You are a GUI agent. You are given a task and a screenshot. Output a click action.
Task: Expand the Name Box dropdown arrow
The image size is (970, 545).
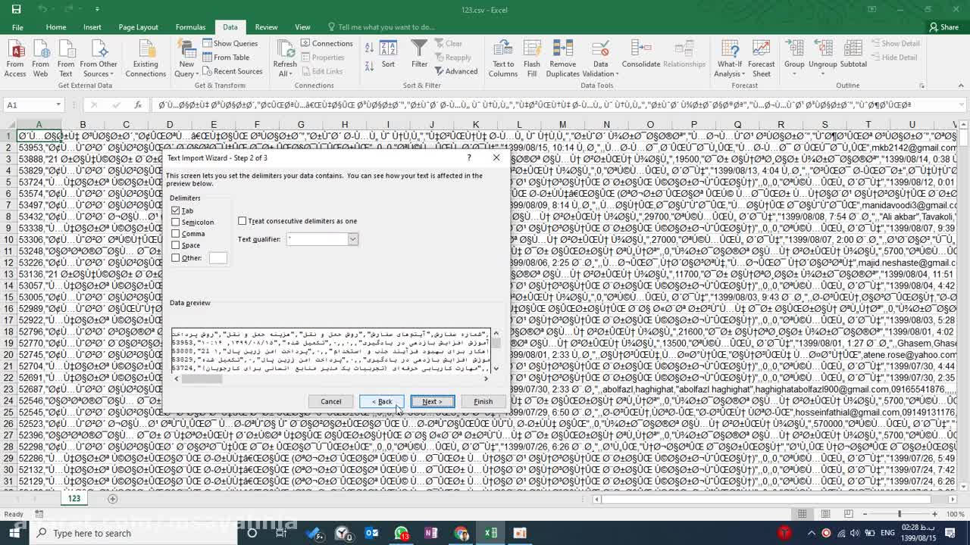[58, 105]
